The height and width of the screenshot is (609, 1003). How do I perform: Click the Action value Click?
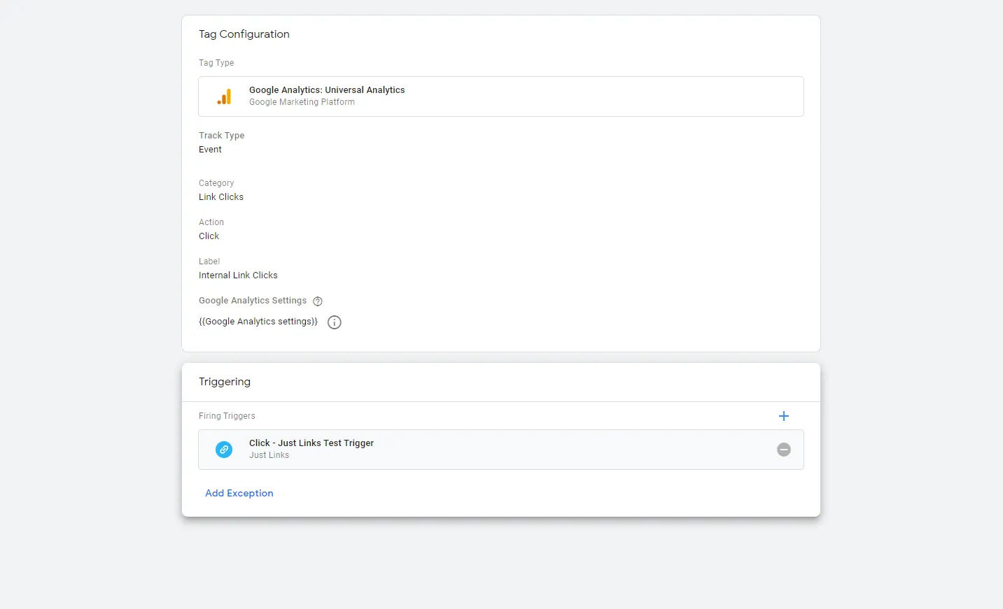point(209,236)
